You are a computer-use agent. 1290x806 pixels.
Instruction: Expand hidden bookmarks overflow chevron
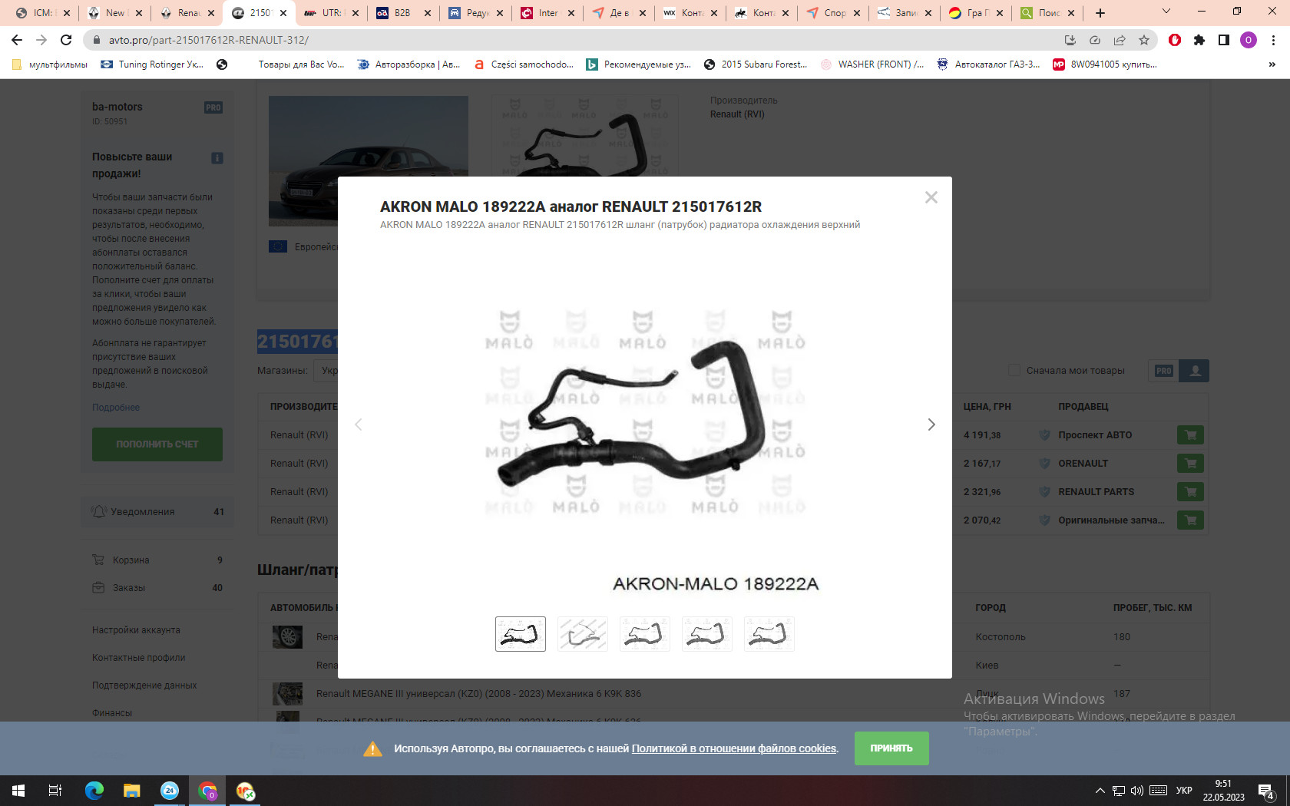pyautogui.click(x=1272, y=64)
